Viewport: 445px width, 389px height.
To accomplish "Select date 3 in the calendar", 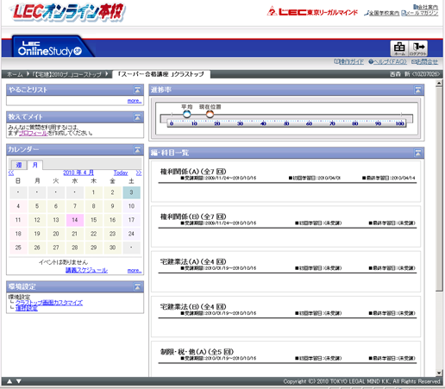I will pos(131,192).
